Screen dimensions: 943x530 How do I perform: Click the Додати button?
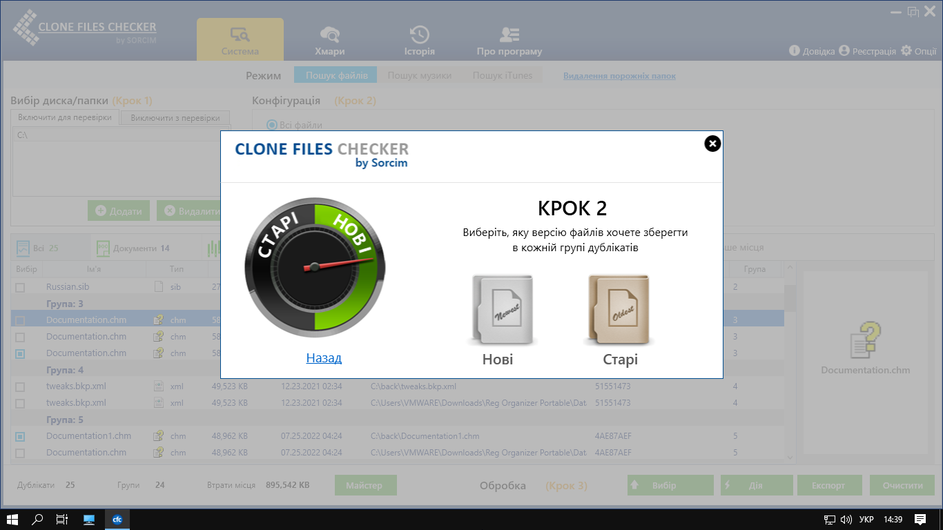119,210
